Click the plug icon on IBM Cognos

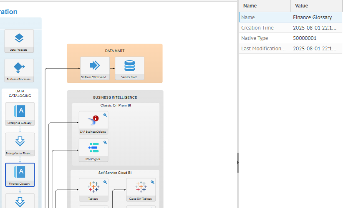[x=105, y=142]
